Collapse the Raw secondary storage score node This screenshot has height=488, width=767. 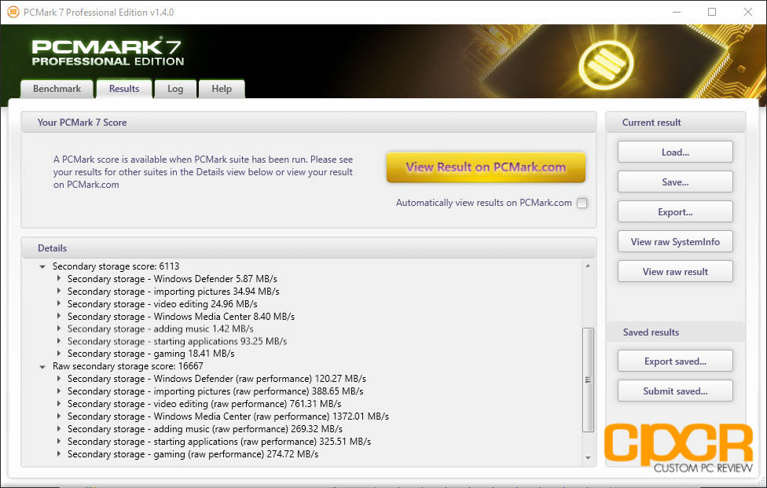click(42, 367)
